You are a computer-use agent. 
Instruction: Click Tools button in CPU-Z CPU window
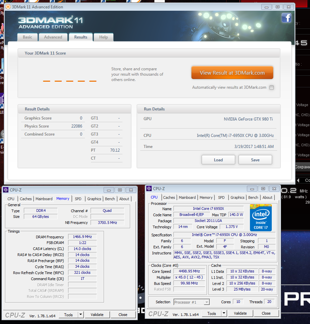point(212,314)
